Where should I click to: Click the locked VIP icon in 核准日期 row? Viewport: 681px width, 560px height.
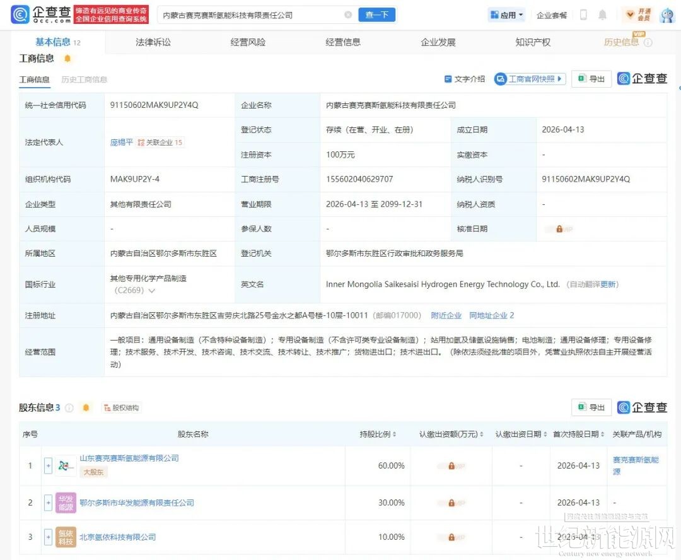tap(559, 229)
